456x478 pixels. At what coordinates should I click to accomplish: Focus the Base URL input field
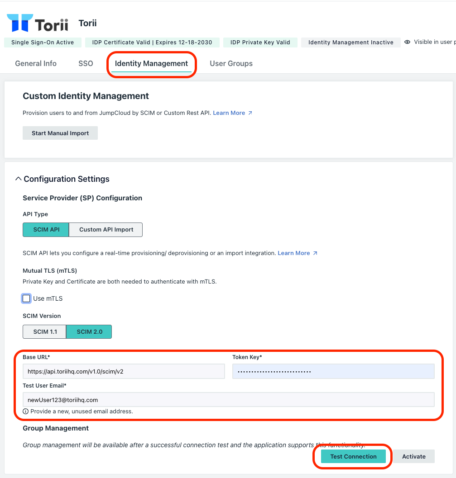pyautogui.click(x=124, y=371)
